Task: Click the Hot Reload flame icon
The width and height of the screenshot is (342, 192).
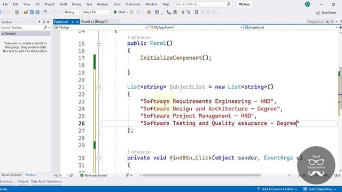Action: pyautogui.click(x=138, y=12)
